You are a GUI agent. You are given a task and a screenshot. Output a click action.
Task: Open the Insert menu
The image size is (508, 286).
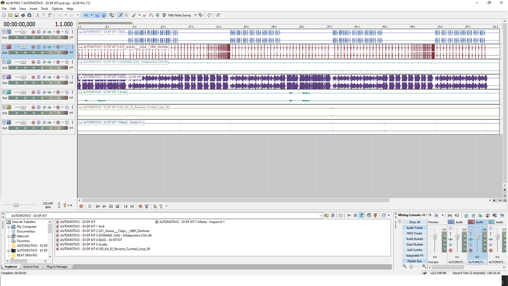[33, 9]
